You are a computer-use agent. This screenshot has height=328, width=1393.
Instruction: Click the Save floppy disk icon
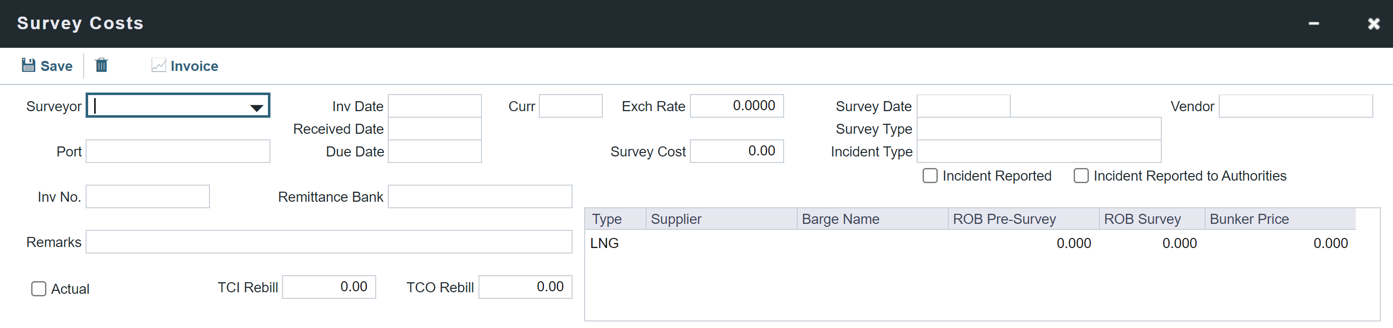click(x=28, y=65)
